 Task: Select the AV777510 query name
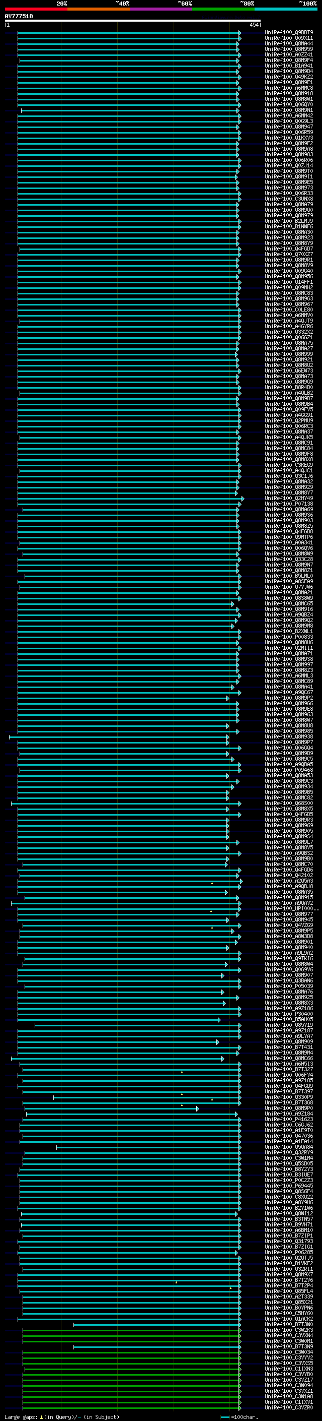pos(19,16)
